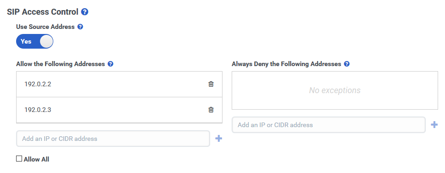The height and width of the screenshot is (173, 445).
Task: Check the Allow All checkbox
Action: tap(19, 159)
